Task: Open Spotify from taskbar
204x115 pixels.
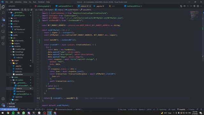Action: point(13,113)
